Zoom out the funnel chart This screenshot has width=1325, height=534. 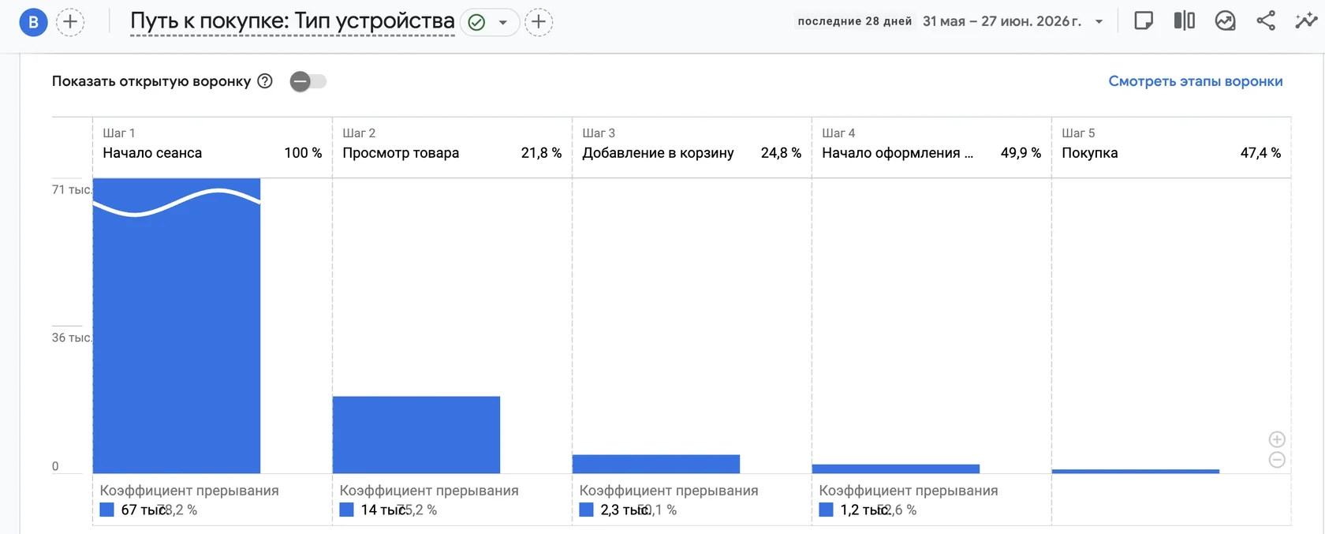(1277, 460)
